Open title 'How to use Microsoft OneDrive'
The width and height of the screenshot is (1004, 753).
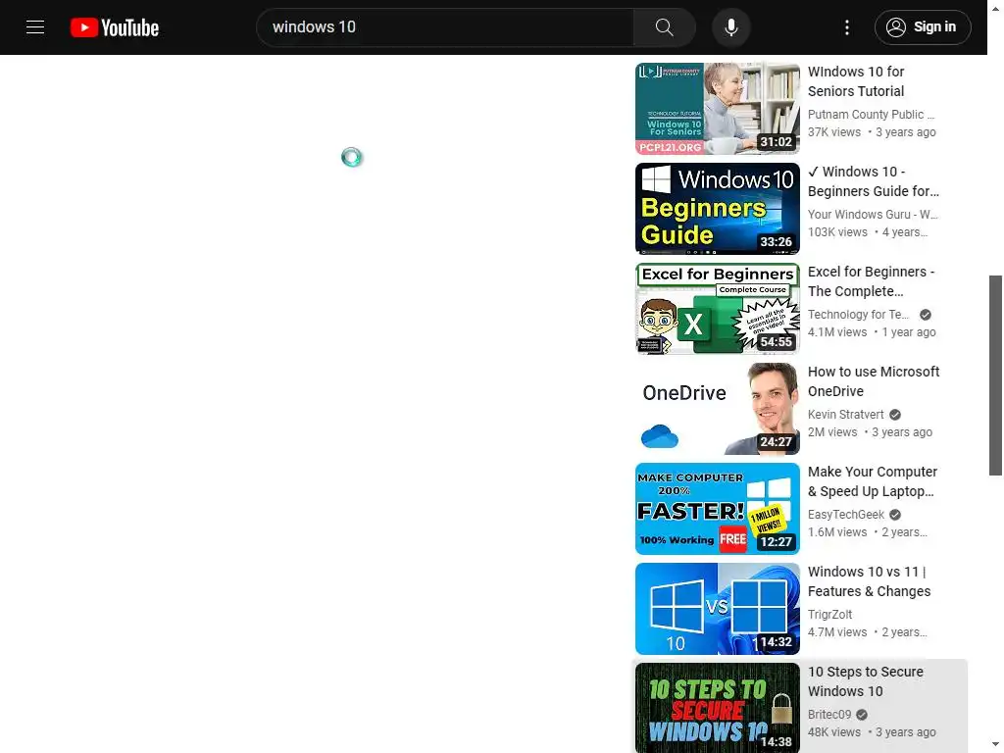click(874, 381)
